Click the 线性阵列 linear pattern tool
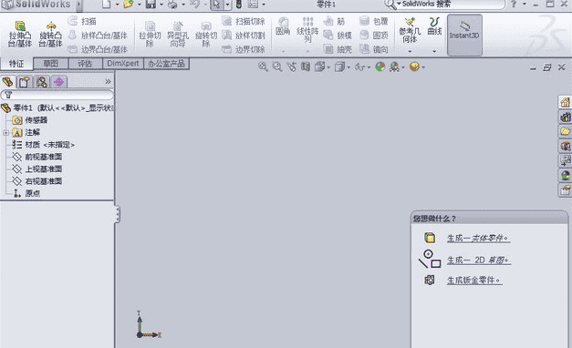The width and height of the screenshot is (572, 348). [307, 30]
